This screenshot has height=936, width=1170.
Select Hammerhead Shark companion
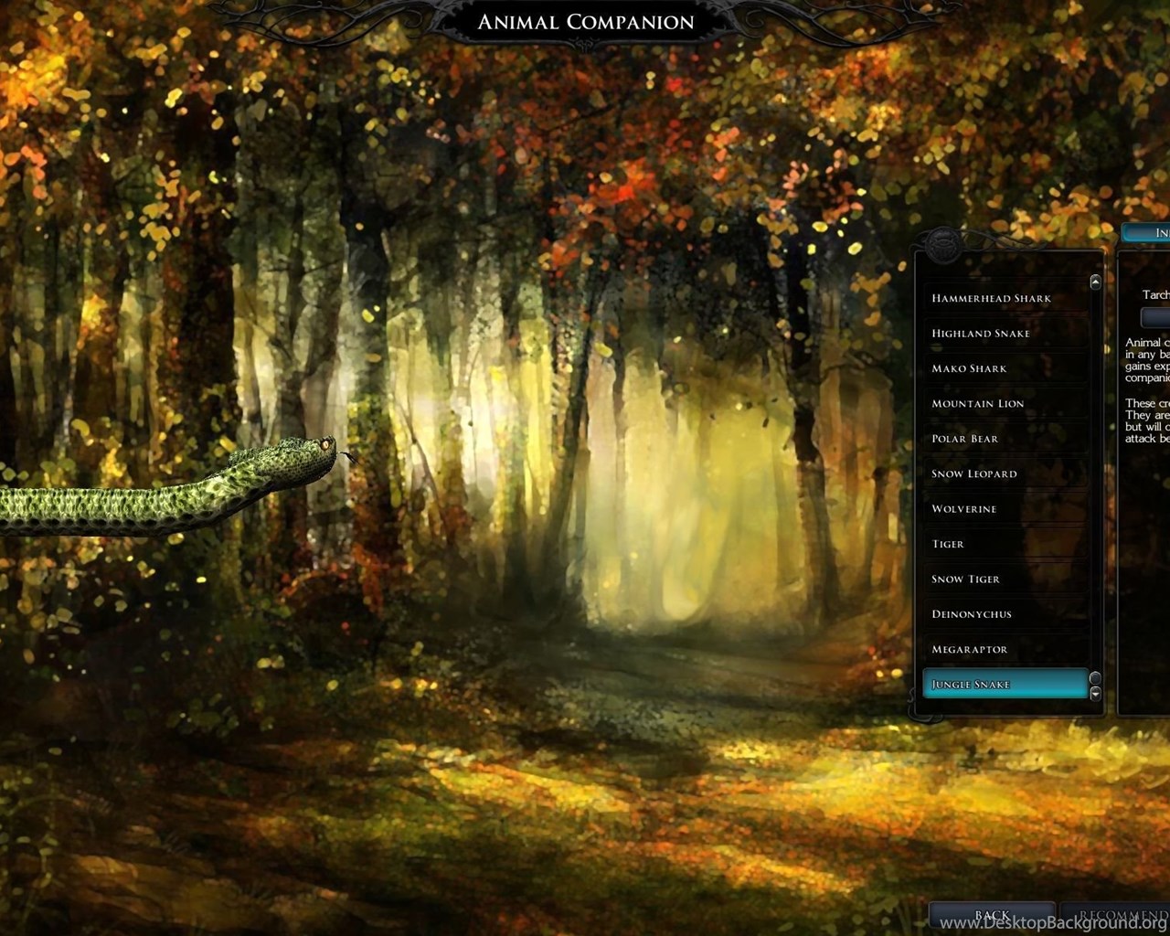point(1005,298)
